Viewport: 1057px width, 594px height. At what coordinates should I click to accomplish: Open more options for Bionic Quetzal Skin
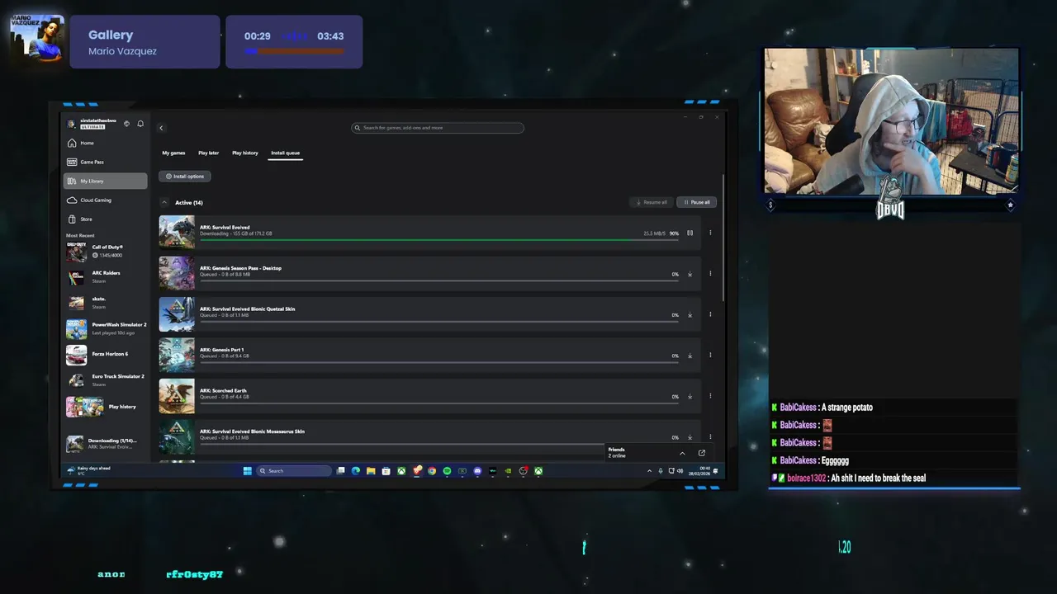point(710,314)
